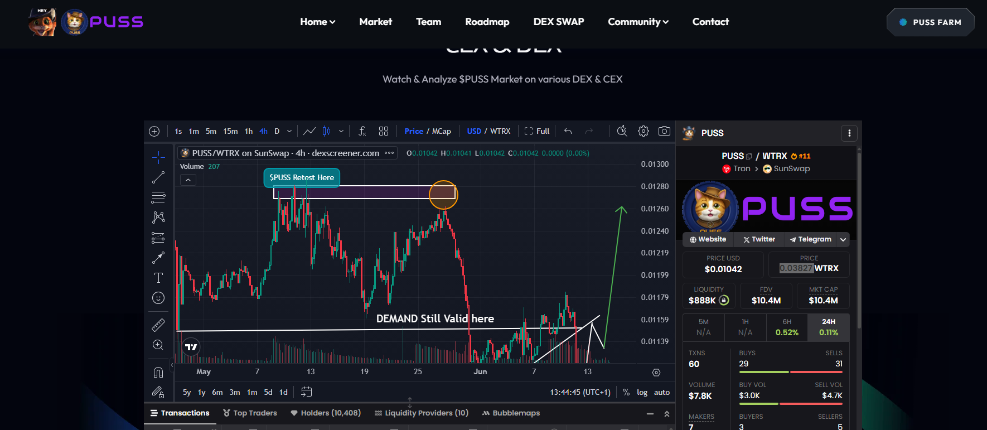Select the 4h timeframe

click(x=264, y=131)
